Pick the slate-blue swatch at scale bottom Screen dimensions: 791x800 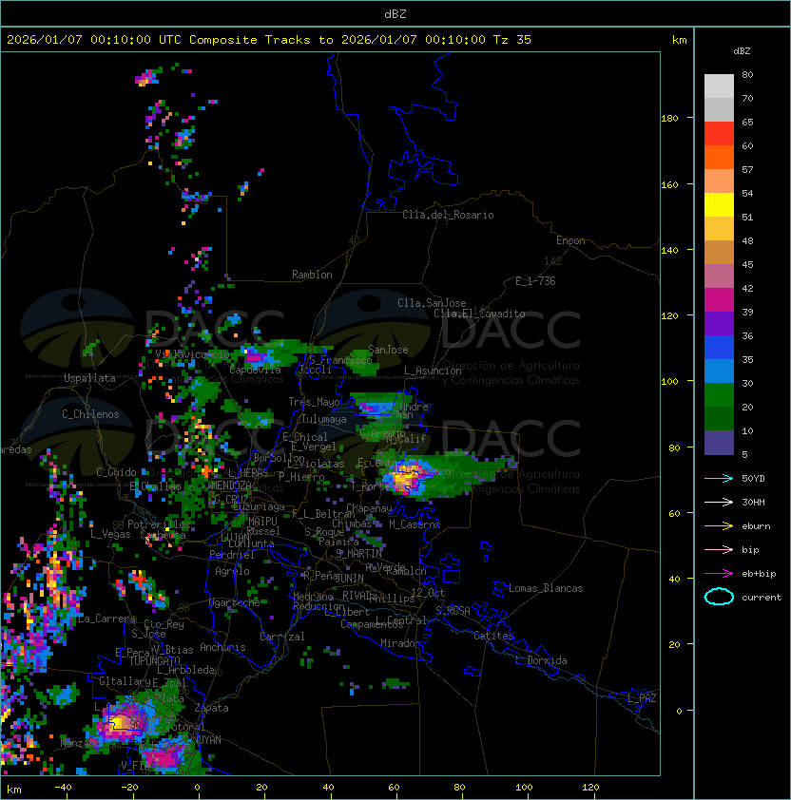(x=719, y=443)
